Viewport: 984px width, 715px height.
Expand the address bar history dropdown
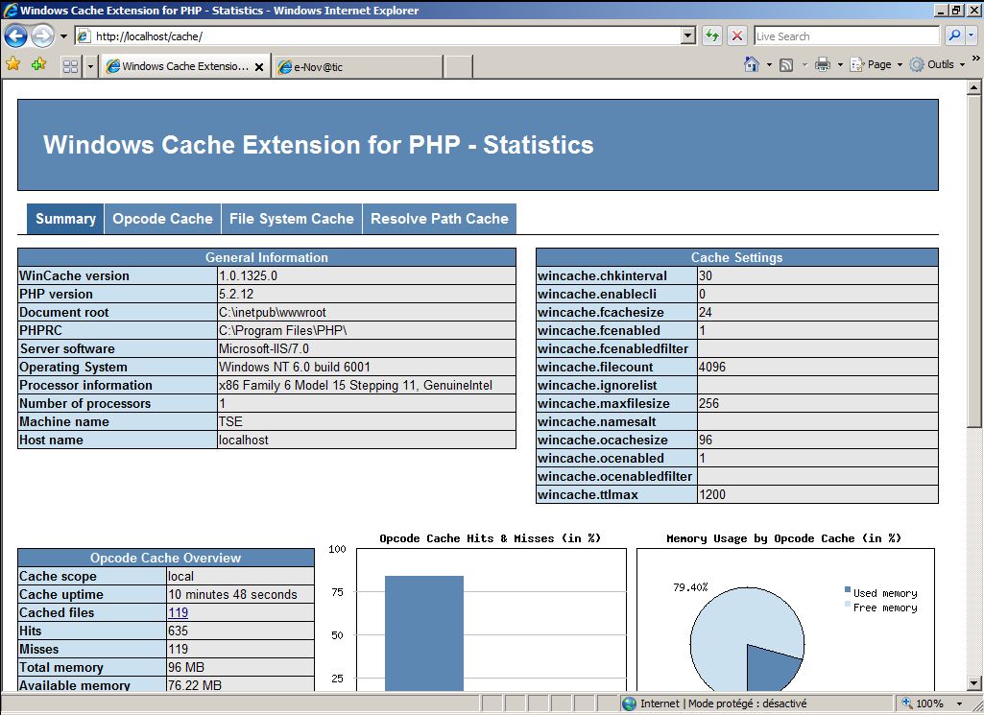[x=688, y=36]
